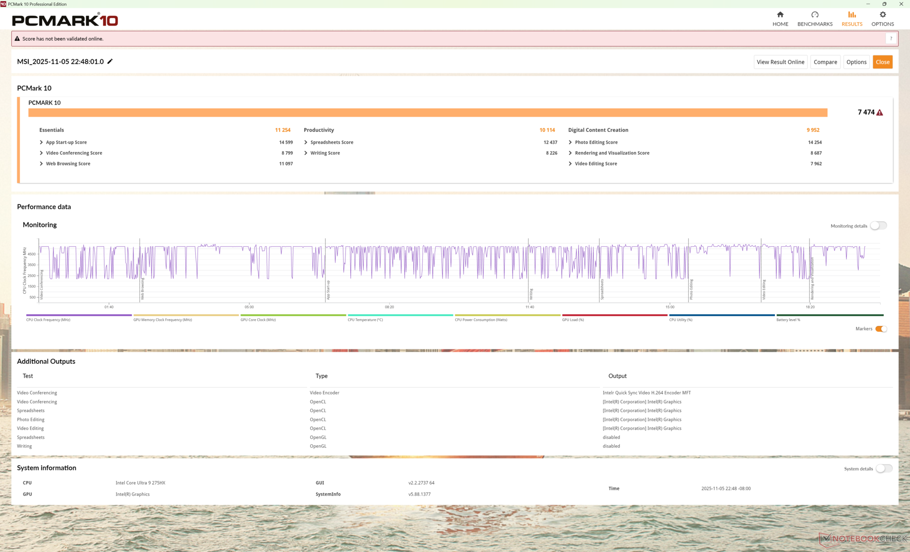Click the Results bar-chart icon

852,15
